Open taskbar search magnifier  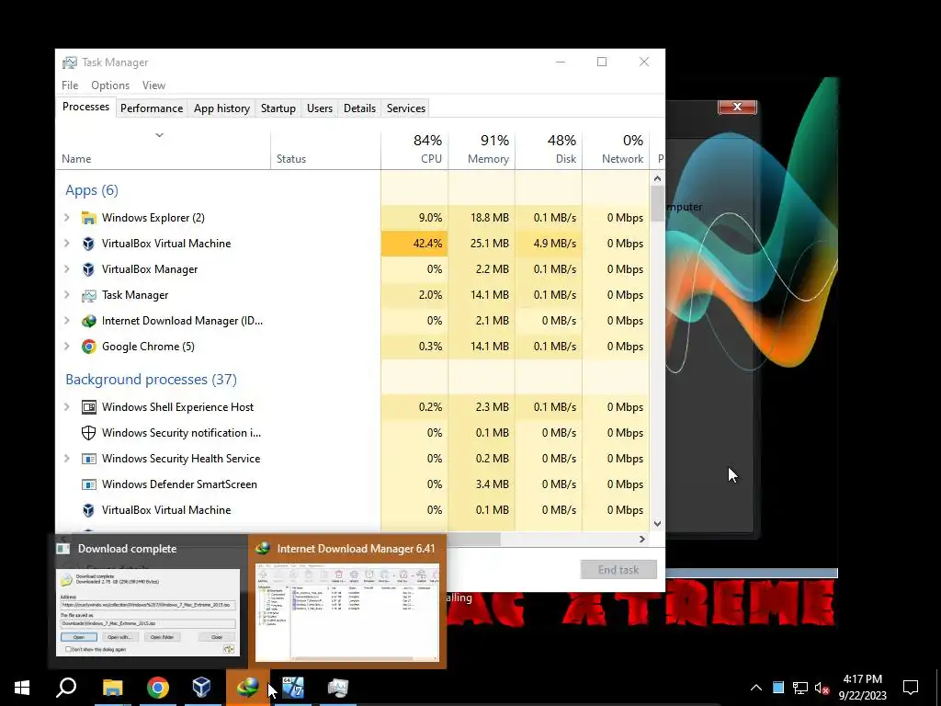click(66, 688)
